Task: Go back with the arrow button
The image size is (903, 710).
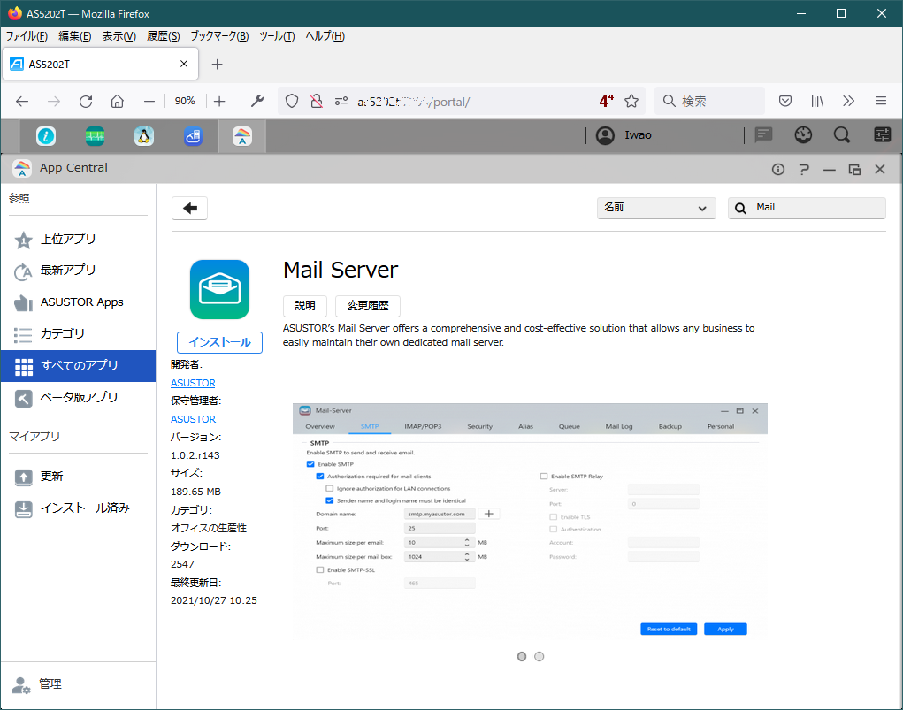Action: click(x=189, y=208)
